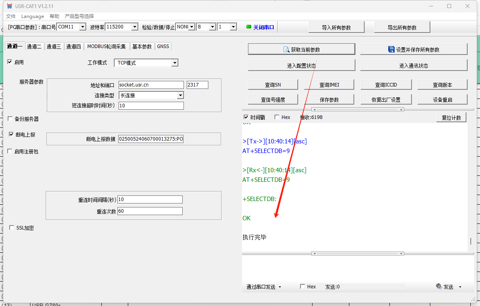The width and height of the screenshot is (480, 306).
Task: Switch to the MODBUS轮询采集 tab
Action: [106, 46]
